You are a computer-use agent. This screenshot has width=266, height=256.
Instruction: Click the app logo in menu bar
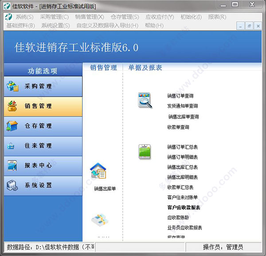pos(8,17)
